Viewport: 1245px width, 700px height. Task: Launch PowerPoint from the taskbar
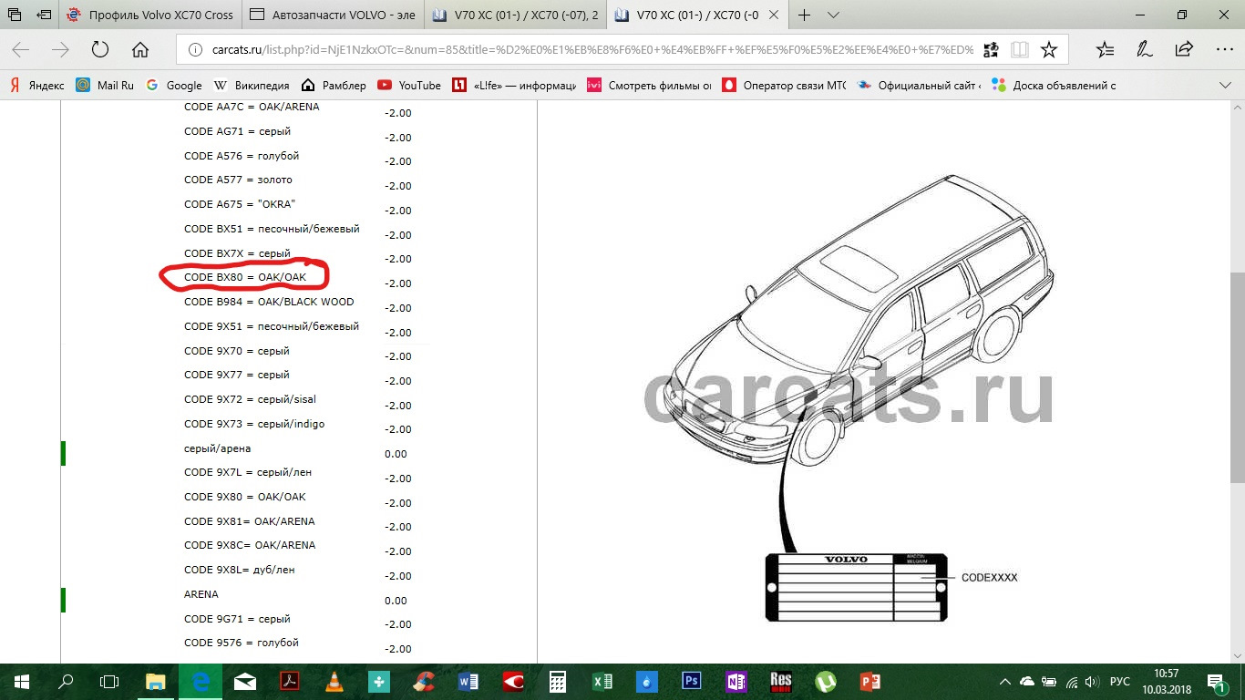[870, 682]
